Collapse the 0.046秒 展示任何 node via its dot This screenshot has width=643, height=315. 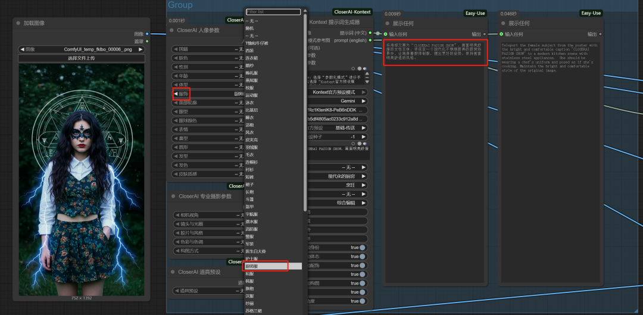(x=503, y=23)
